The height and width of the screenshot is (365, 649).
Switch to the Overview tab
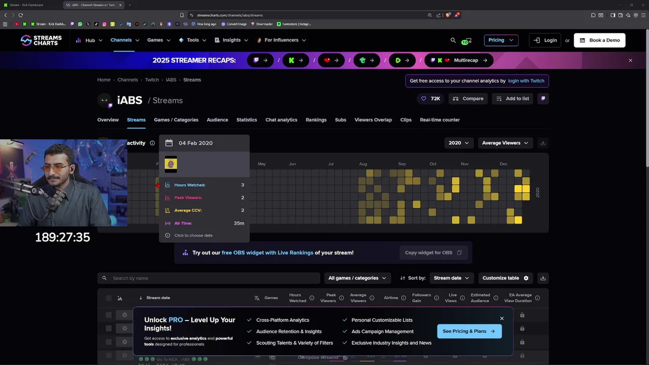[108, 120]
